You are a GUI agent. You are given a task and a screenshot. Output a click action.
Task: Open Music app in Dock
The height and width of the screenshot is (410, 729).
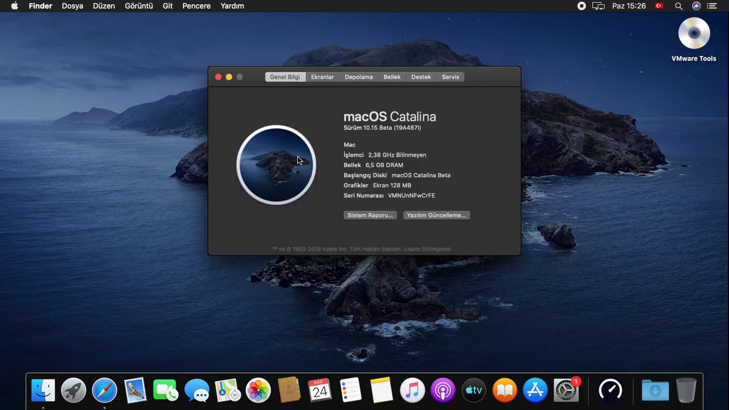(412, 391)
